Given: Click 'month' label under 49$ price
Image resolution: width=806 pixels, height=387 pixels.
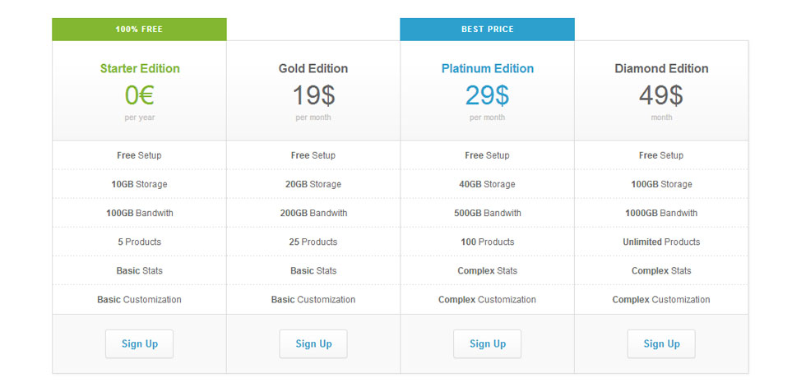Looking at the screenshot, I should [661, 117].
